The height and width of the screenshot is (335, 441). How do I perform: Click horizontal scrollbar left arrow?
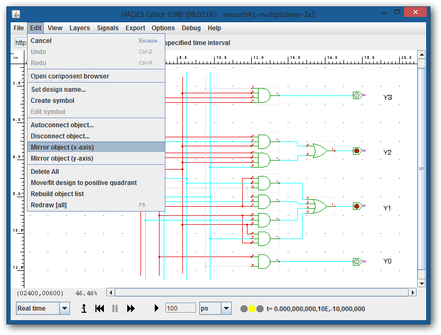click(x=111, y=293)
